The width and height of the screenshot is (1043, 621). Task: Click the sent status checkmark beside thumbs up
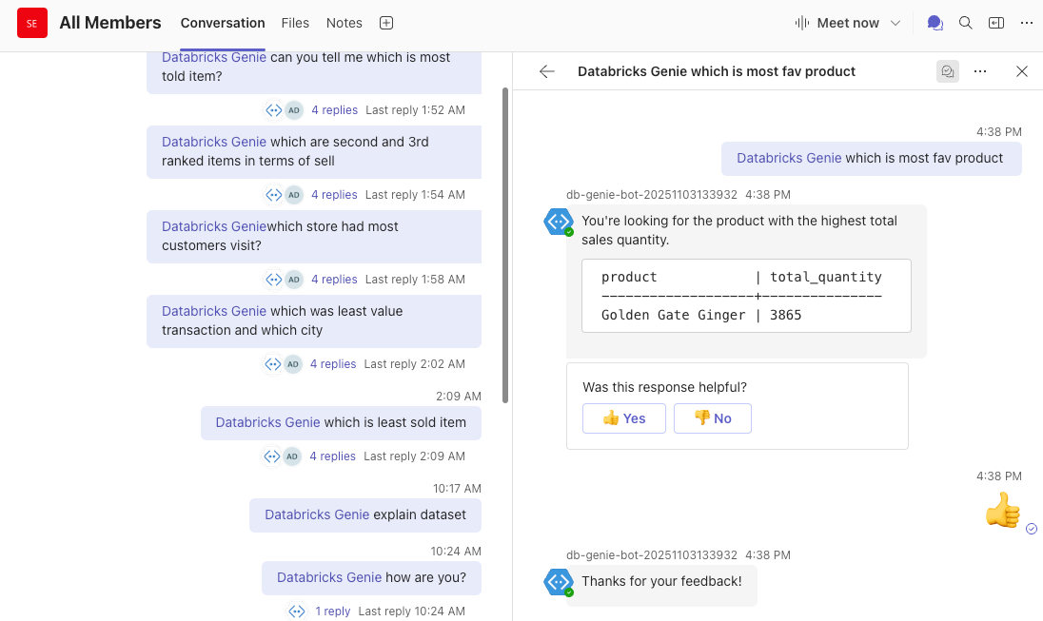[1032, 529]
